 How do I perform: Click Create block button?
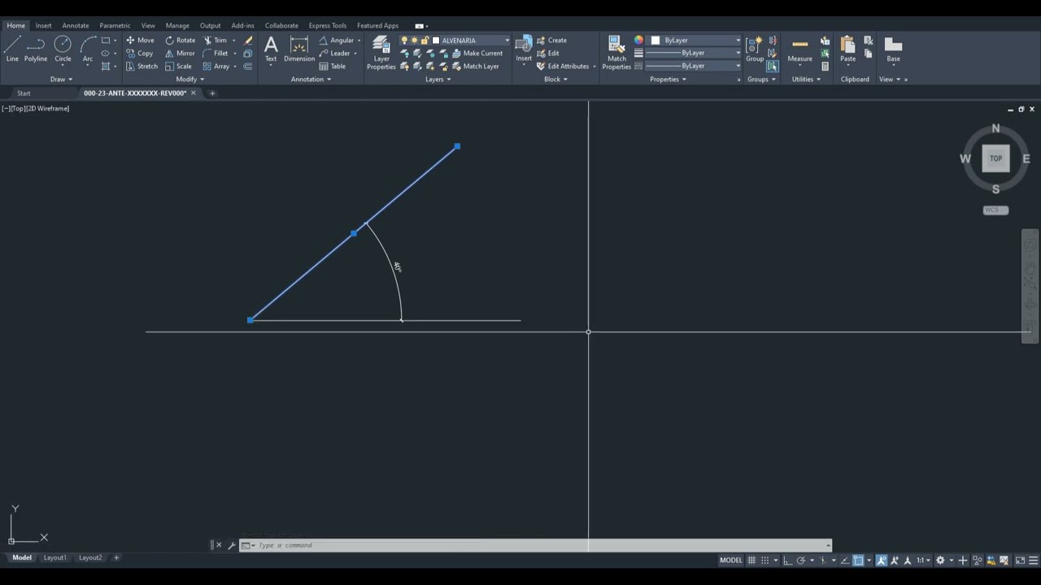pos(551,40)
